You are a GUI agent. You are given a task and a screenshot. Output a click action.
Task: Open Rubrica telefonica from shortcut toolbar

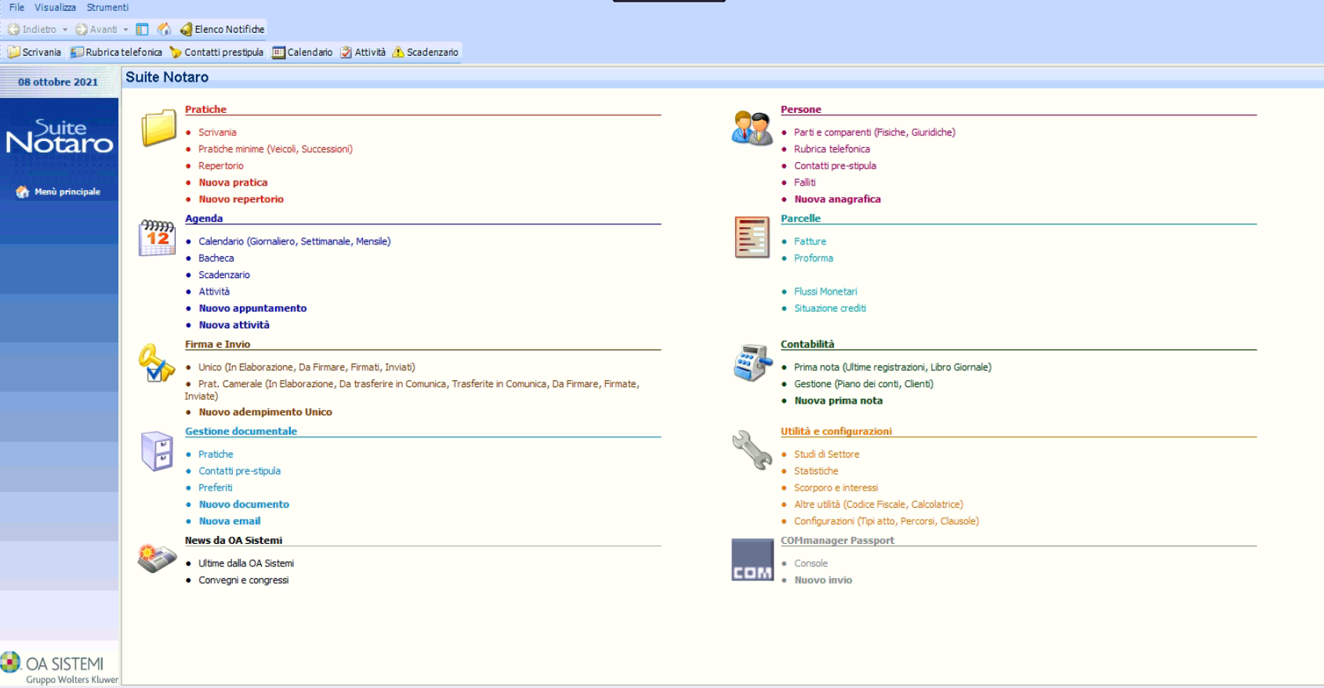(x=116, y=52)
